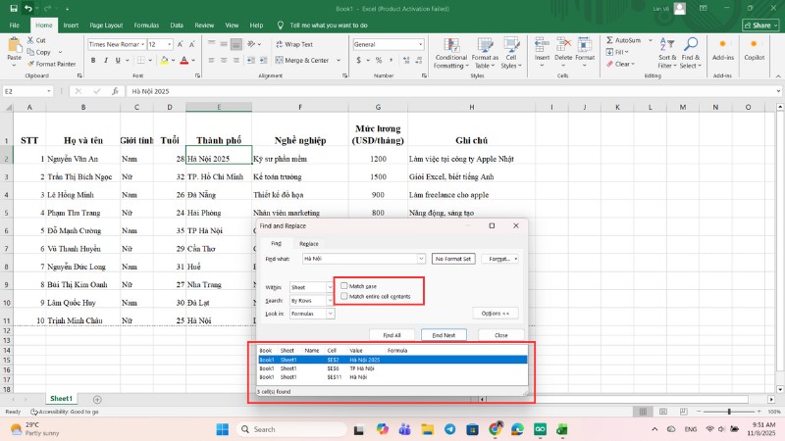Apply Bold formatting from the ribbon
The image size is (785, 441).
(91, 62)
